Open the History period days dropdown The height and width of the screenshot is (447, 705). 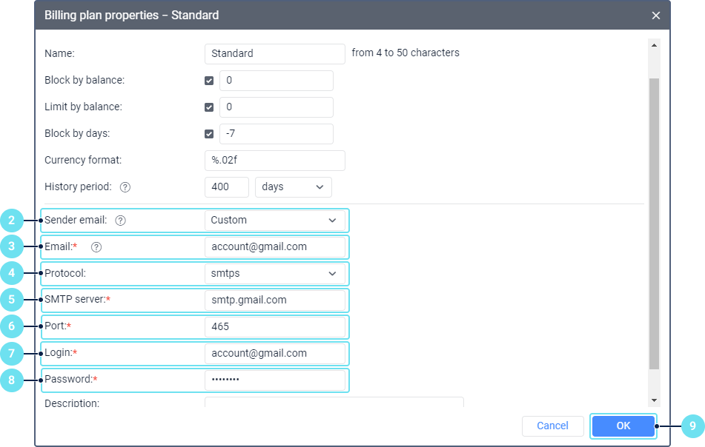(293, 187)
